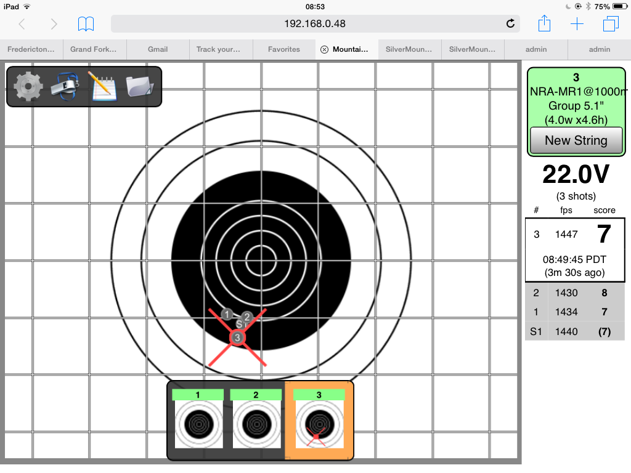
Task: Open the Grand Fork tab
Action: pyautogui.click(x=94, y=49)
